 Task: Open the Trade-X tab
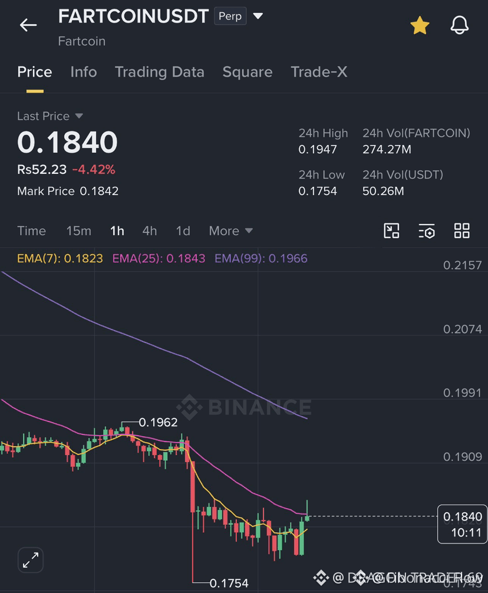point(319,72)
